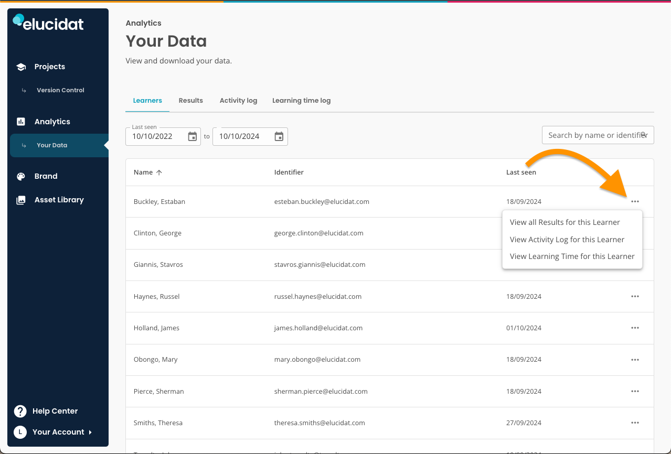The image size is (671, 454).
Task: Click the Identifier column header
Action: (x=289, y=172)
